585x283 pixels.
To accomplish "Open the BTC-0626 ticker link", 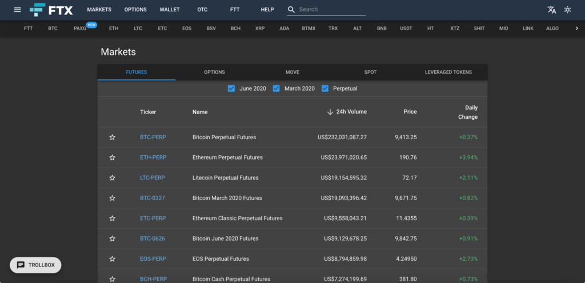I will click(152, 238).
